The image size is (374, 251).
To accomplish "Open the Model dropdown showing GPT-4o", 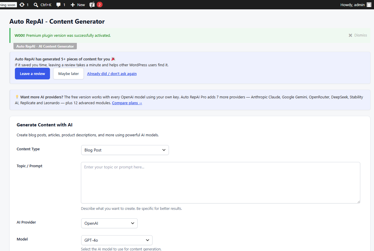I will pos(117,240).
